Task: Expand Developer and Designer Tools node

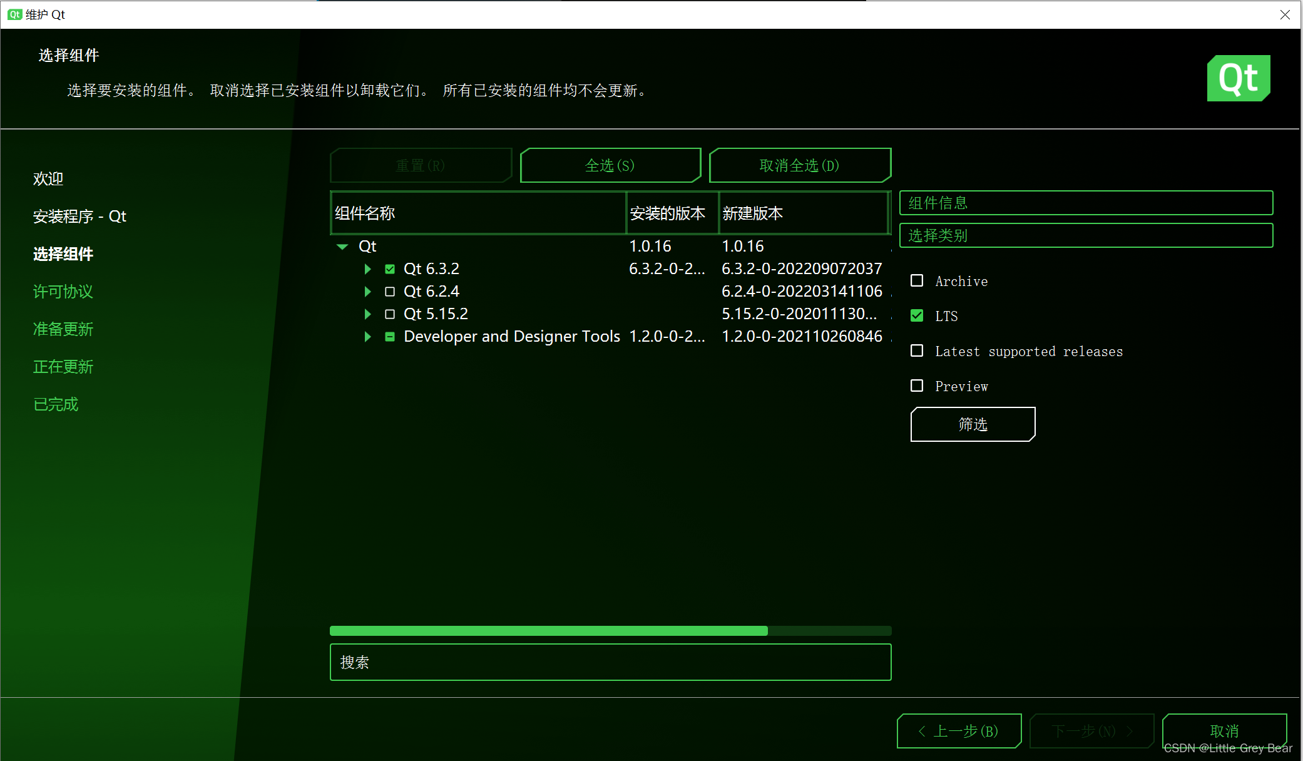Action: [x=367, y=336]
